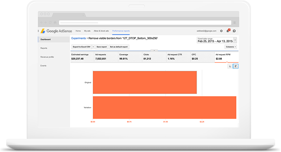Click the Variation axis label
This screenshot has width=281, height=152.
pos(87,107)
